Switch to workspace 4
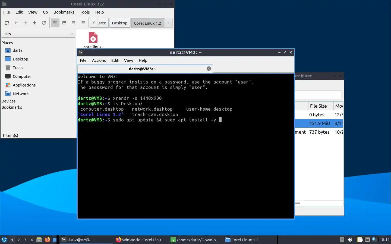Screen dimensions: 391x244 click(x=32, y=240)
